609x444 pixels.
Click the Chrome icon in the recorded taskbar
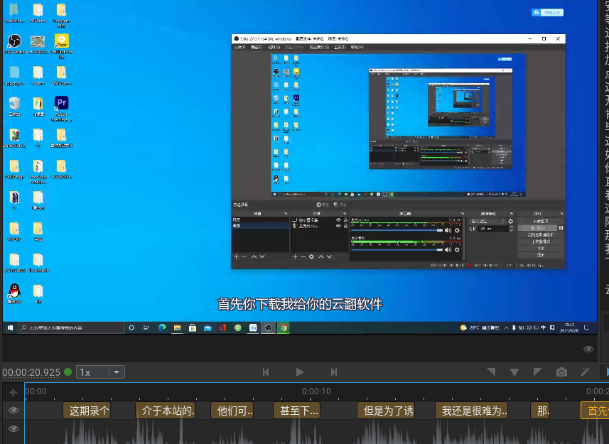point(284,327)
